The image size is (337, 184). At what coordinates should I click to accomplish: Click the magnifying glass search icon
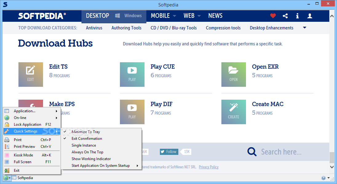coord(252,151)
